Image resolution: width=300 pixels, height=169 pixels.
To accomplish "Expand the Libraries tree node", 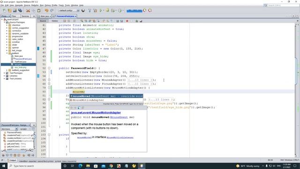I will (5, 76).
